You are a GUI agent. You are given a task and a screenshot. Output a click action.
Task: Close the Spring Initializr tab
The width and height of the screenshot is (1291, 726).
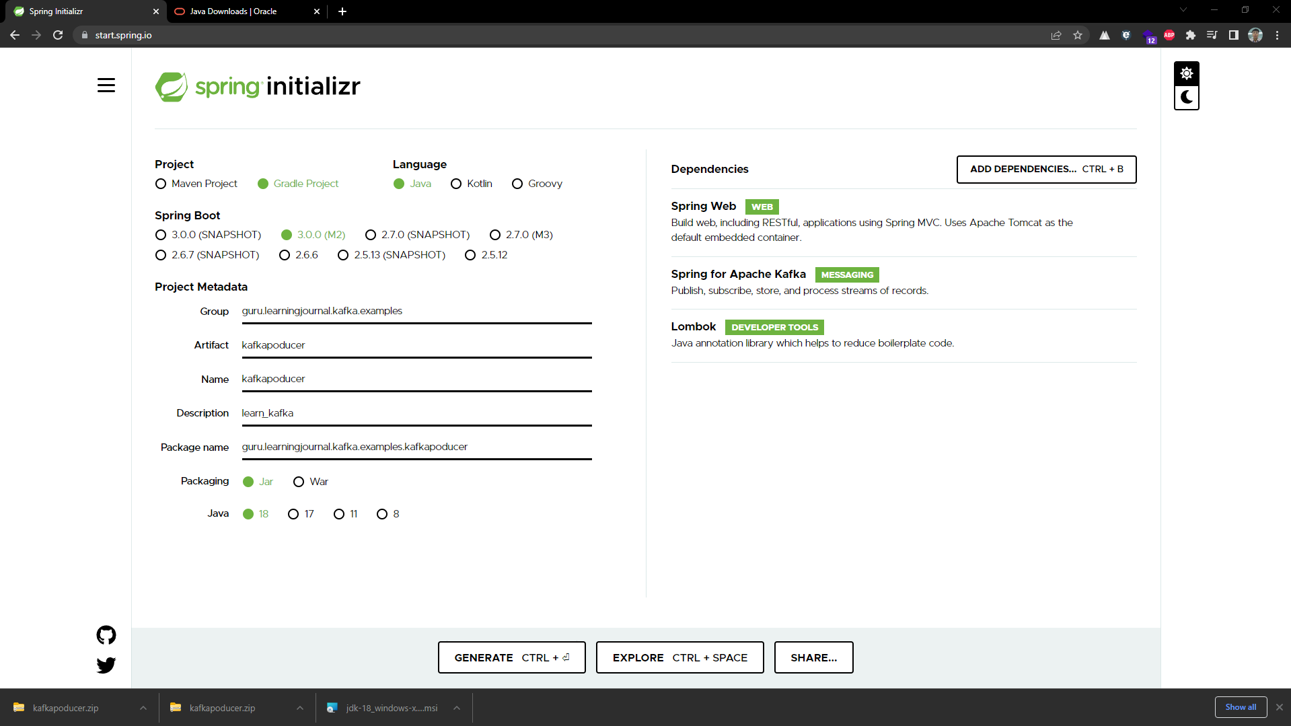coord(156,11)
